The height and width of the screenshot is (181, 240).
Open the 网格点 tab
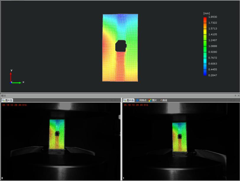point(143,100)
